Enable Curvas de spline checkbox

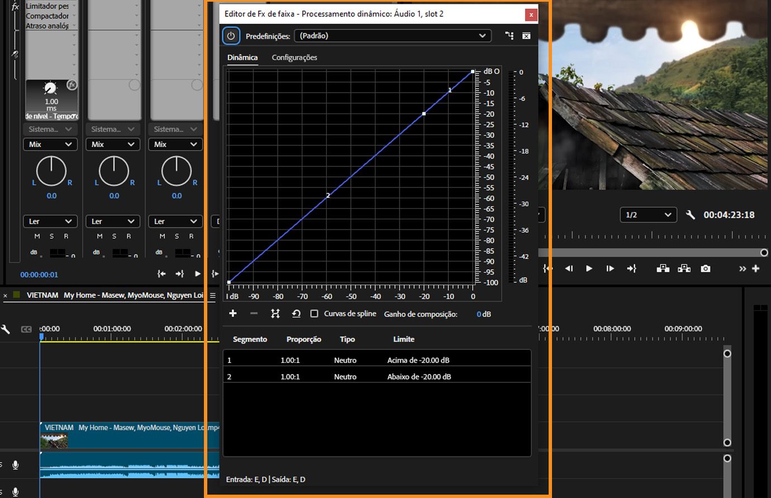pyautogui.click(x=315, y=313)
